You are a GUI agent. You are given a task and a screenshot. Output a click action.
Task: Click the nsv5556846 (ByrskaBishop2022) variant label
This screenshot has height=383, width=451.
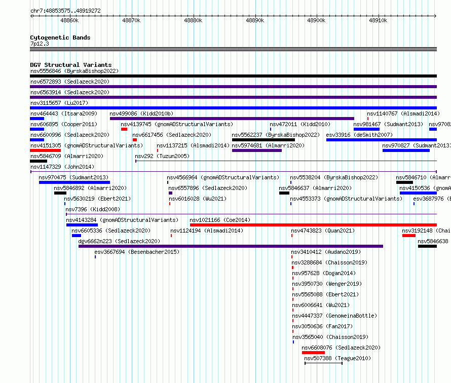point(74,71)
